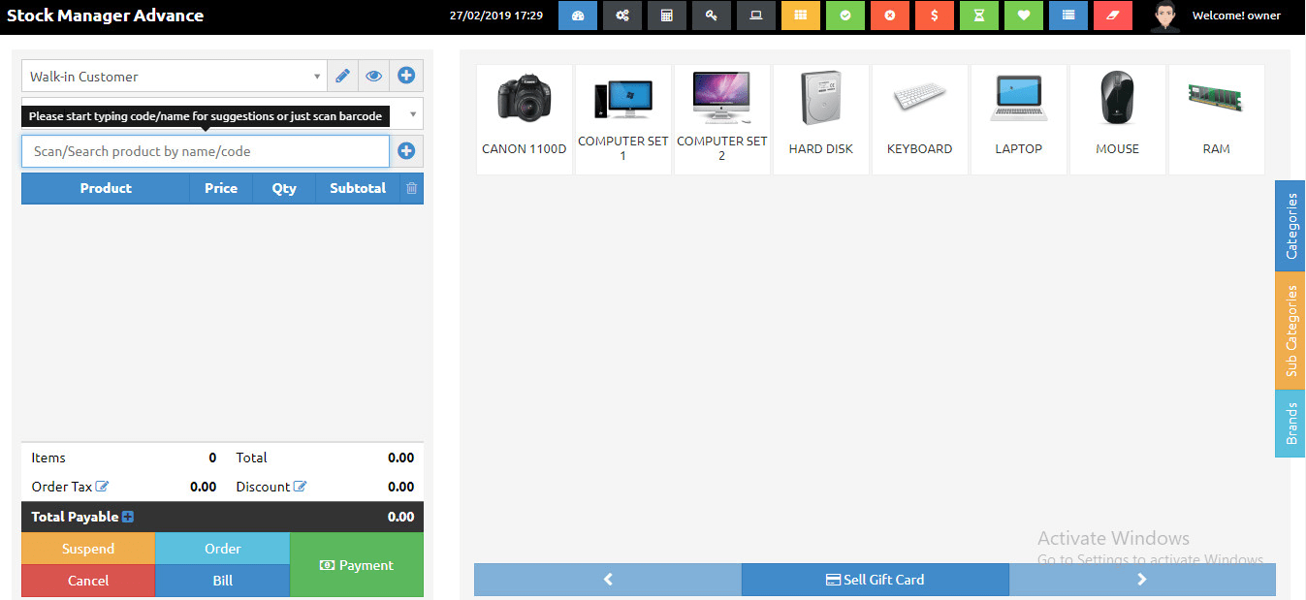Open the Categories side tab
Screen dimensions: 1306x600
tap(1290, 226)
